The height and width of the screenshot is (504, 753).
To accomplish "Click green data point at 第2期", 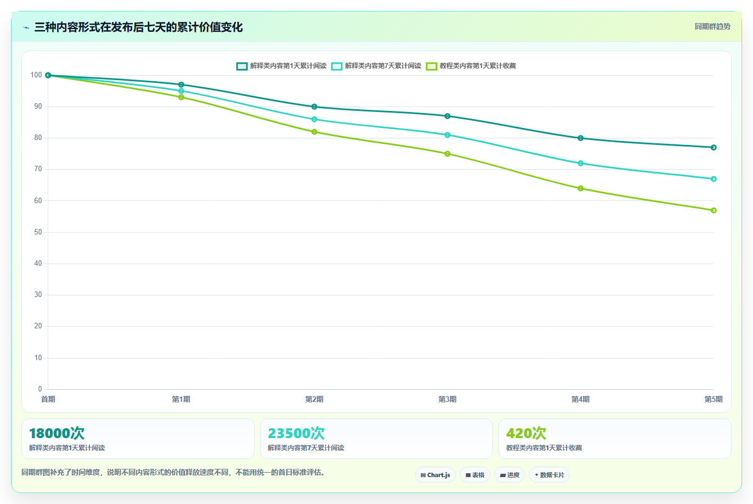I will click(x=314, y=132).
